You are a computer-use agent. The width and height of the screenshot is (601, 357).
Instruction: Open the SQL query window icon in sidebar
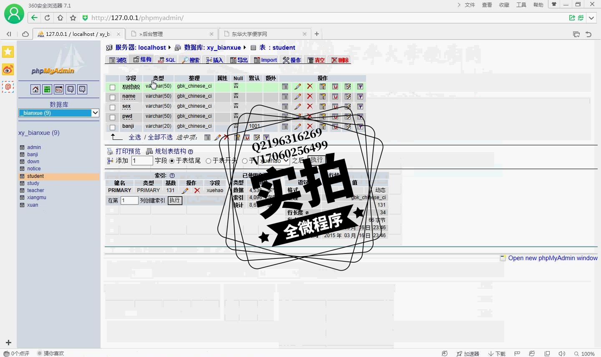[59, 89]
